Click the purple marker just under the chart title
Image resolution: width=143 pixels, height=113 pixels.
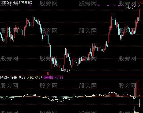pos(10,6)
